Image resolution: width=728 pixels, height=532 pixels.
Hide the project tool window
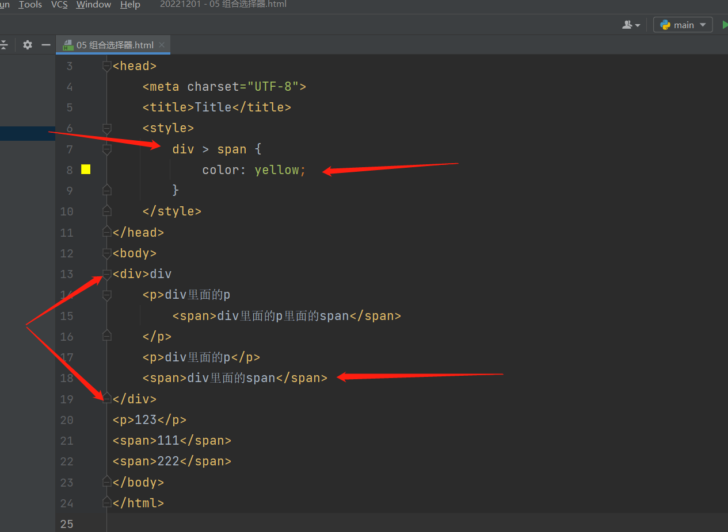(x=46, y=45)
